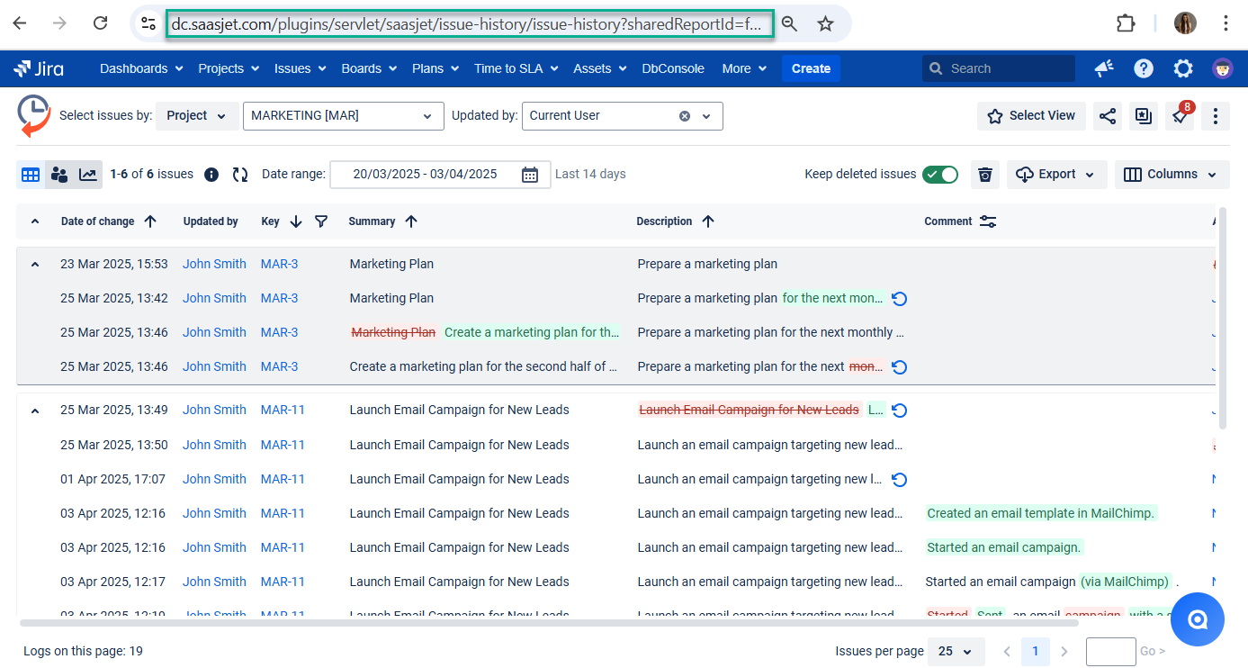Switch to the chart view icon

[x=88, y=175]
